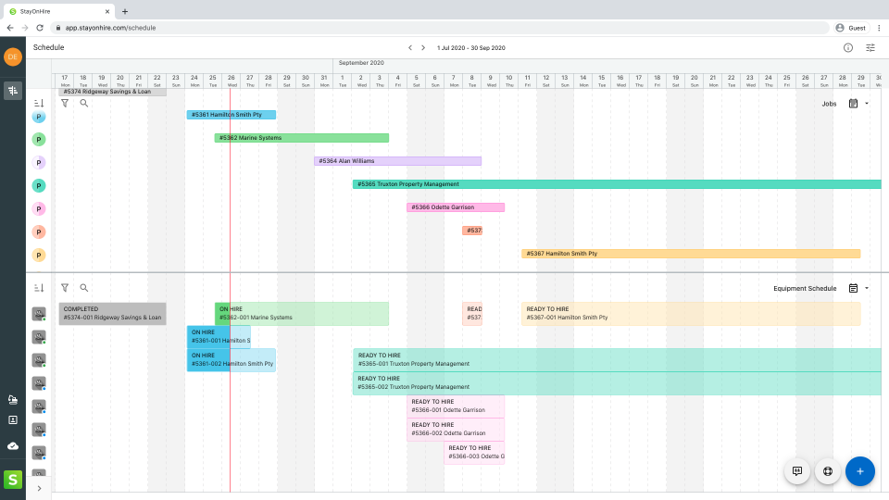Expand the sidebar with the bottom chevron
This screenshot has height=500, width=889.
click(x=39, y=488)
